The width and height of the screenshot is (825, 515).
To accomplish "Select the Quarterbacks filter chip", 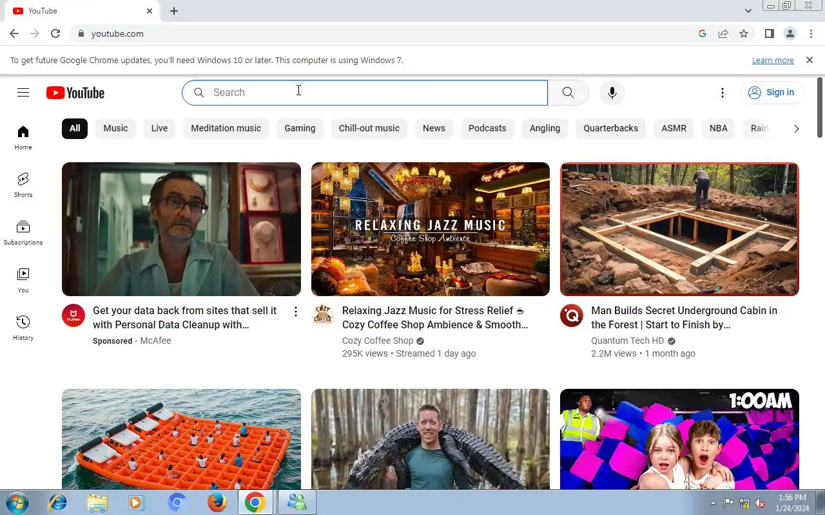I will 611,128.
